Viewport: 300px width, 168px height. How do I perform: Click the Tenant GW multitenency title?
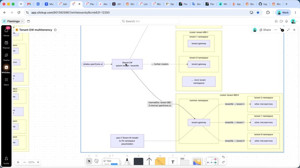tap(36, 30)
